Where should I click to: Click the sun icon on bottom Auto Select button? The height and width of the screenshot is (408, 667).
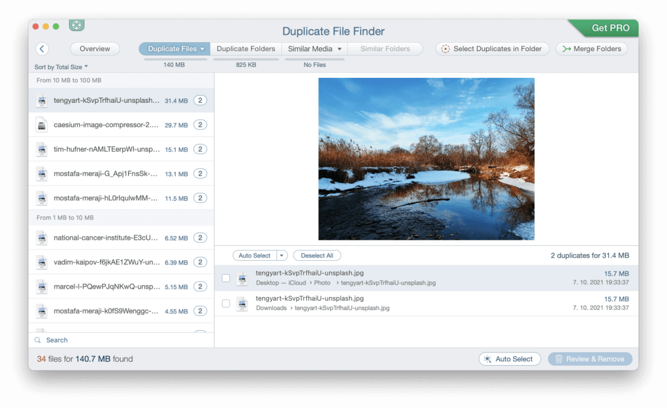(489, 359)
